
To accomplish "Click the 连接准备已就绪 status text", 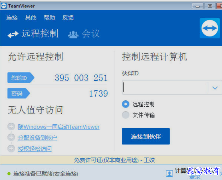I will (46, 174).
